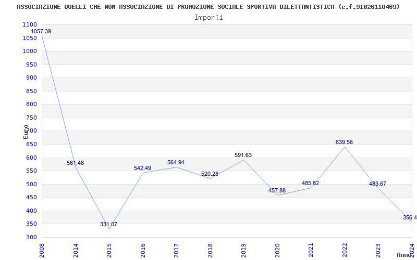Click the 350 y-axis tick label
Screen dimensions: 417x260
point(31,224)
